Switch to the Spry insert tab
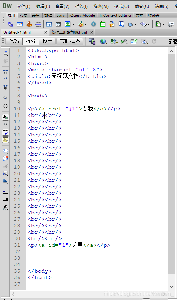 (61, 15)
